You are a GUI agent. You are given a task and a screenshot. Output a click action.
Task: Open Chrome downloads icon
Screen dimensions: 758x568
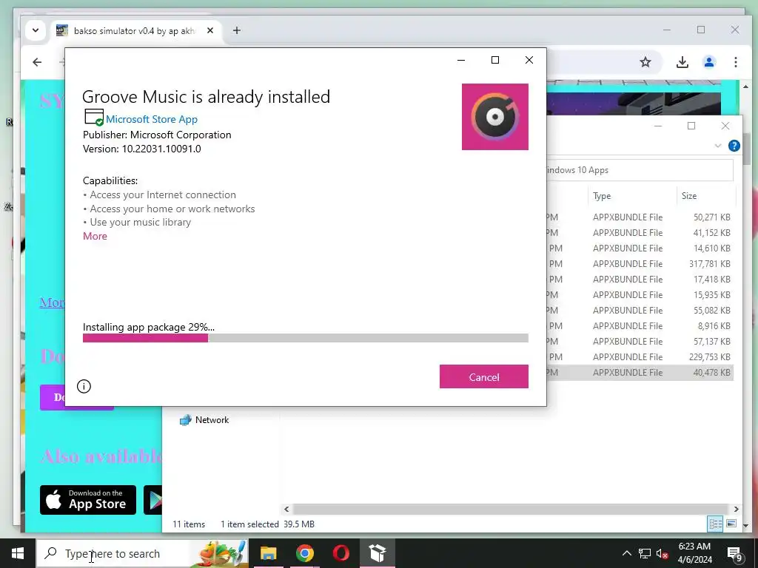[682, 62]
